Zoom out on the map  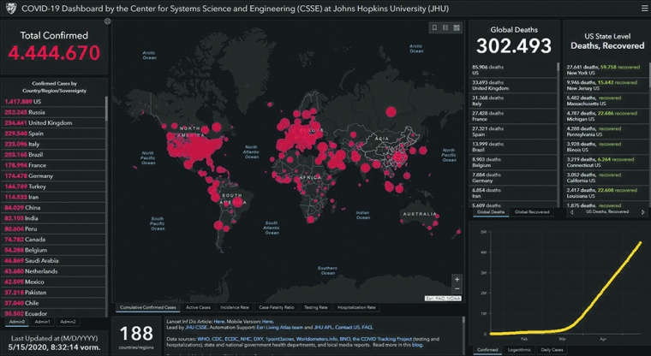[457, 289]
